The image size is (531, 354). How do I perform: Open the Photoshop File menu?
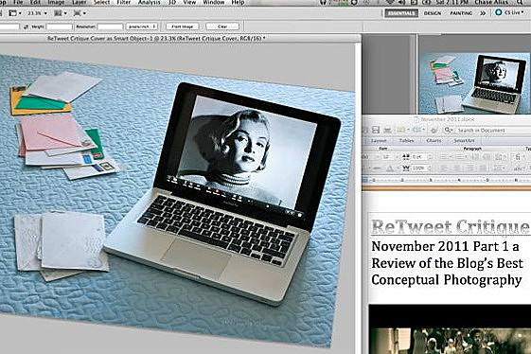pos(18,3)
